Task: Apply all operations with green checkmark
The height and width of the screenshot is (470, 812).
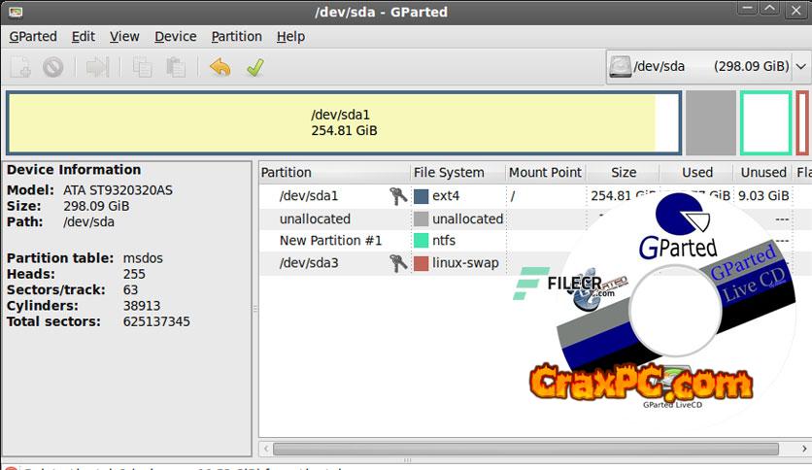Action: point(254,67)
